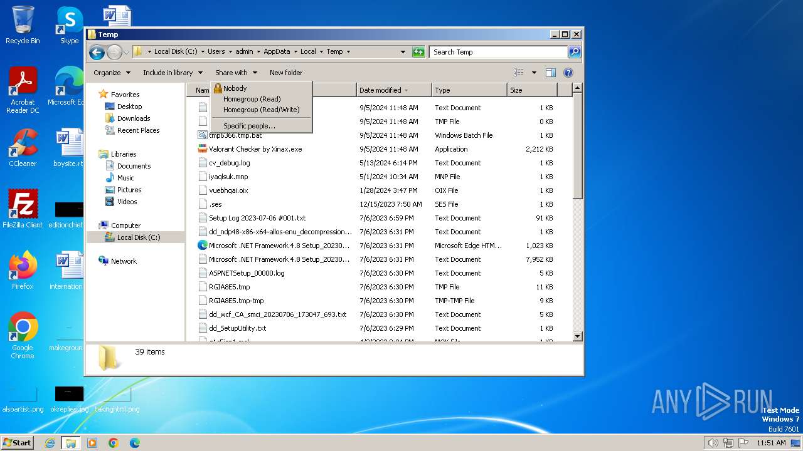Screen dimensions: 803x451
Task: Click AppData in address bar breadcrumb
Action: (x=277, y=52)
